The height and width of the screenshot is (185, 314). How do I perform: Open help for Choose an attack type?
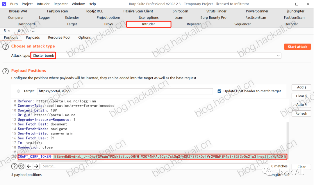(6, 46)
